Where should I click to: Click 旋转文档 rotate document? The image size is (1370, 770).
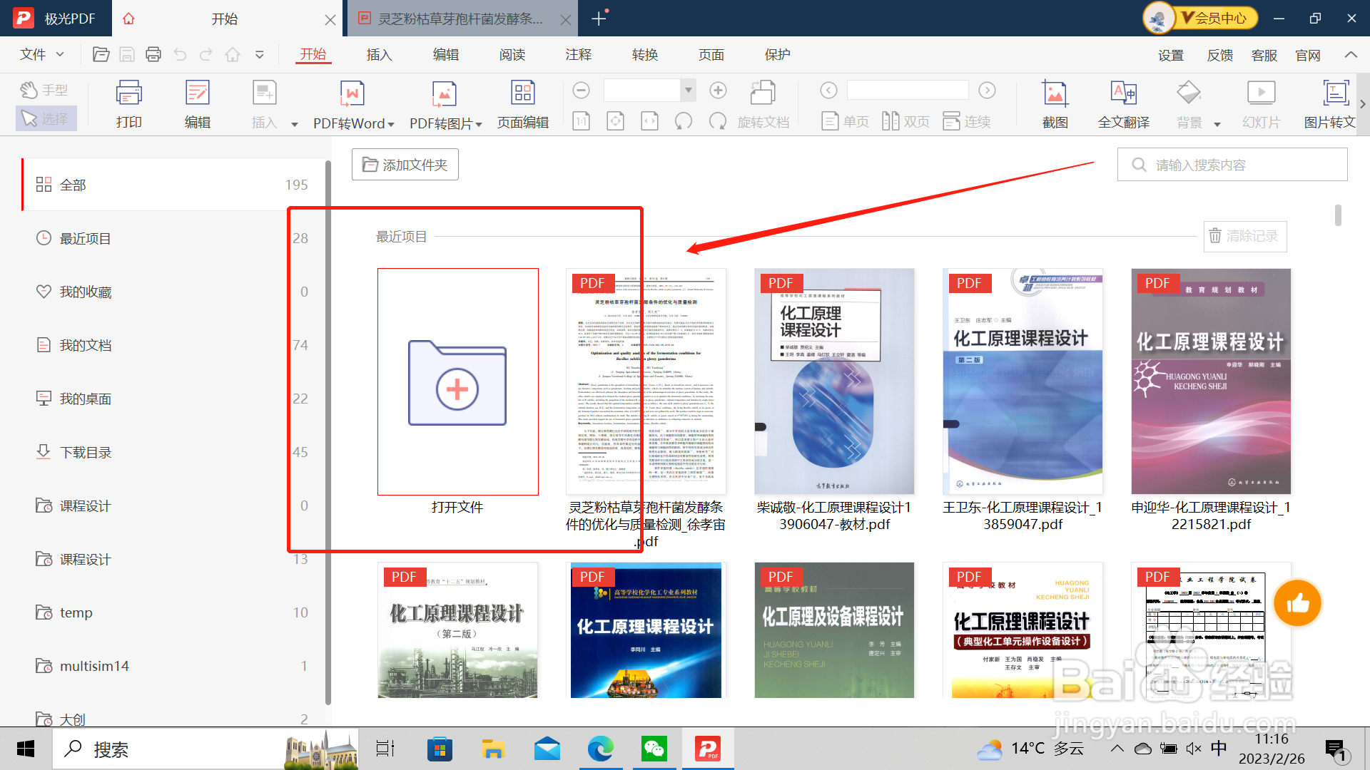click(763, 104)
